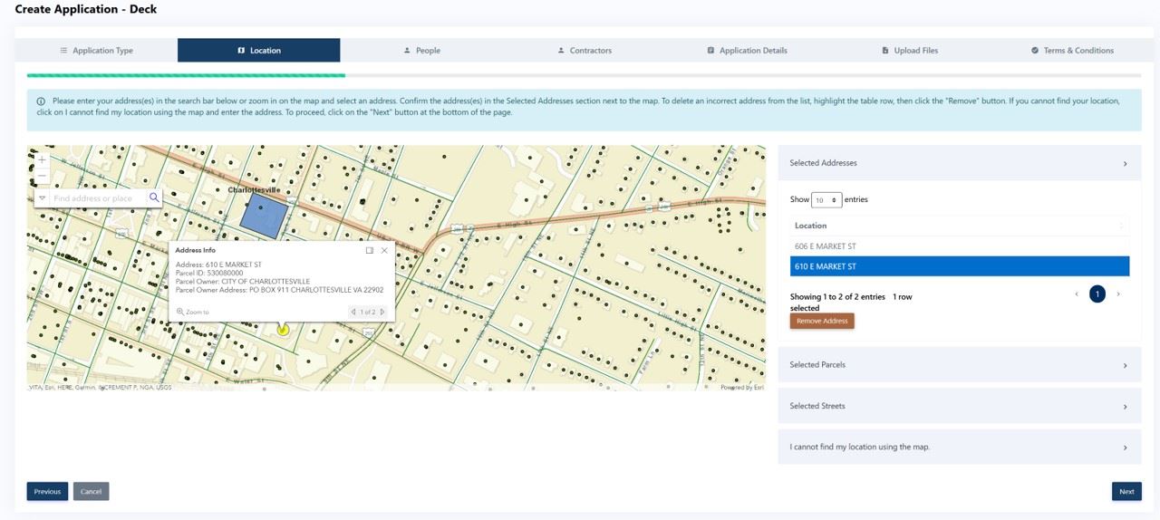Click Zoom to in Address Info popup
This screenshot has height=520, width=1160.
tap(193, 312)
